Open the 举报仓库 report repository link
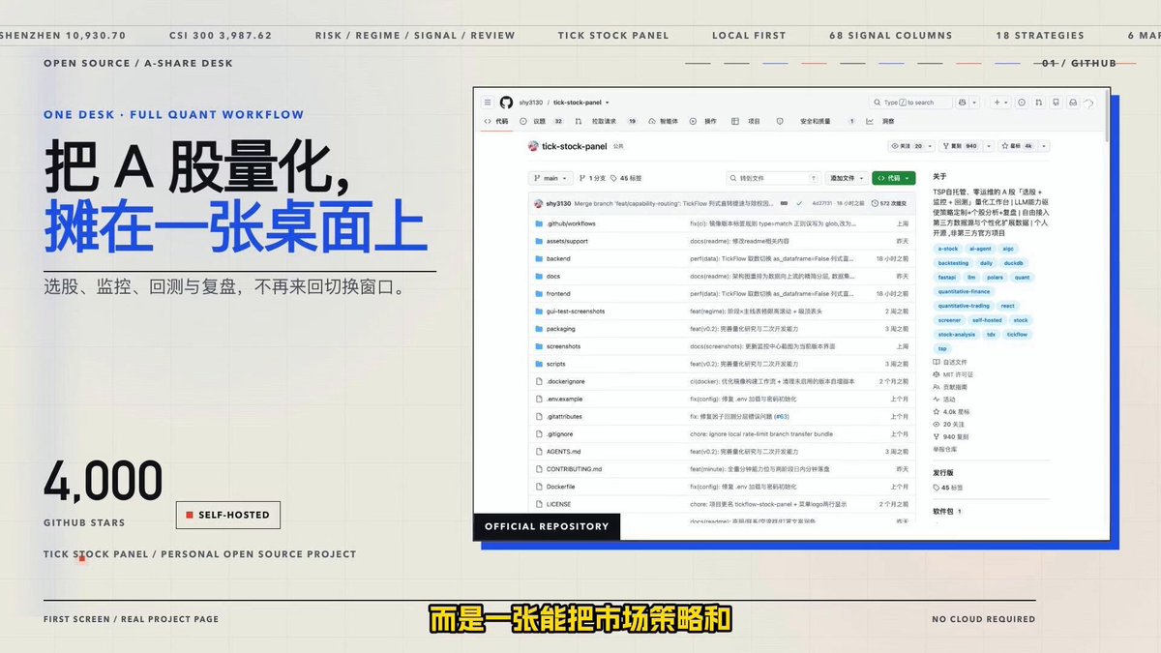Screen dimensions: 1161x653 tap(946, 449)
